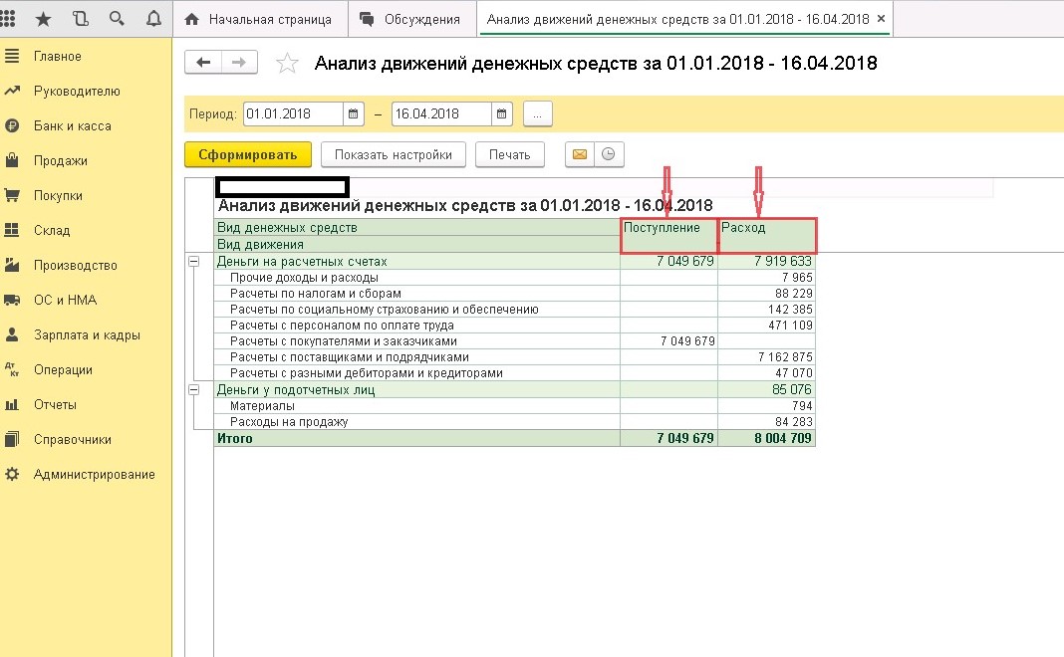
Task: Click the end date field 16.04.2018
Action: (x=441, y=113)
